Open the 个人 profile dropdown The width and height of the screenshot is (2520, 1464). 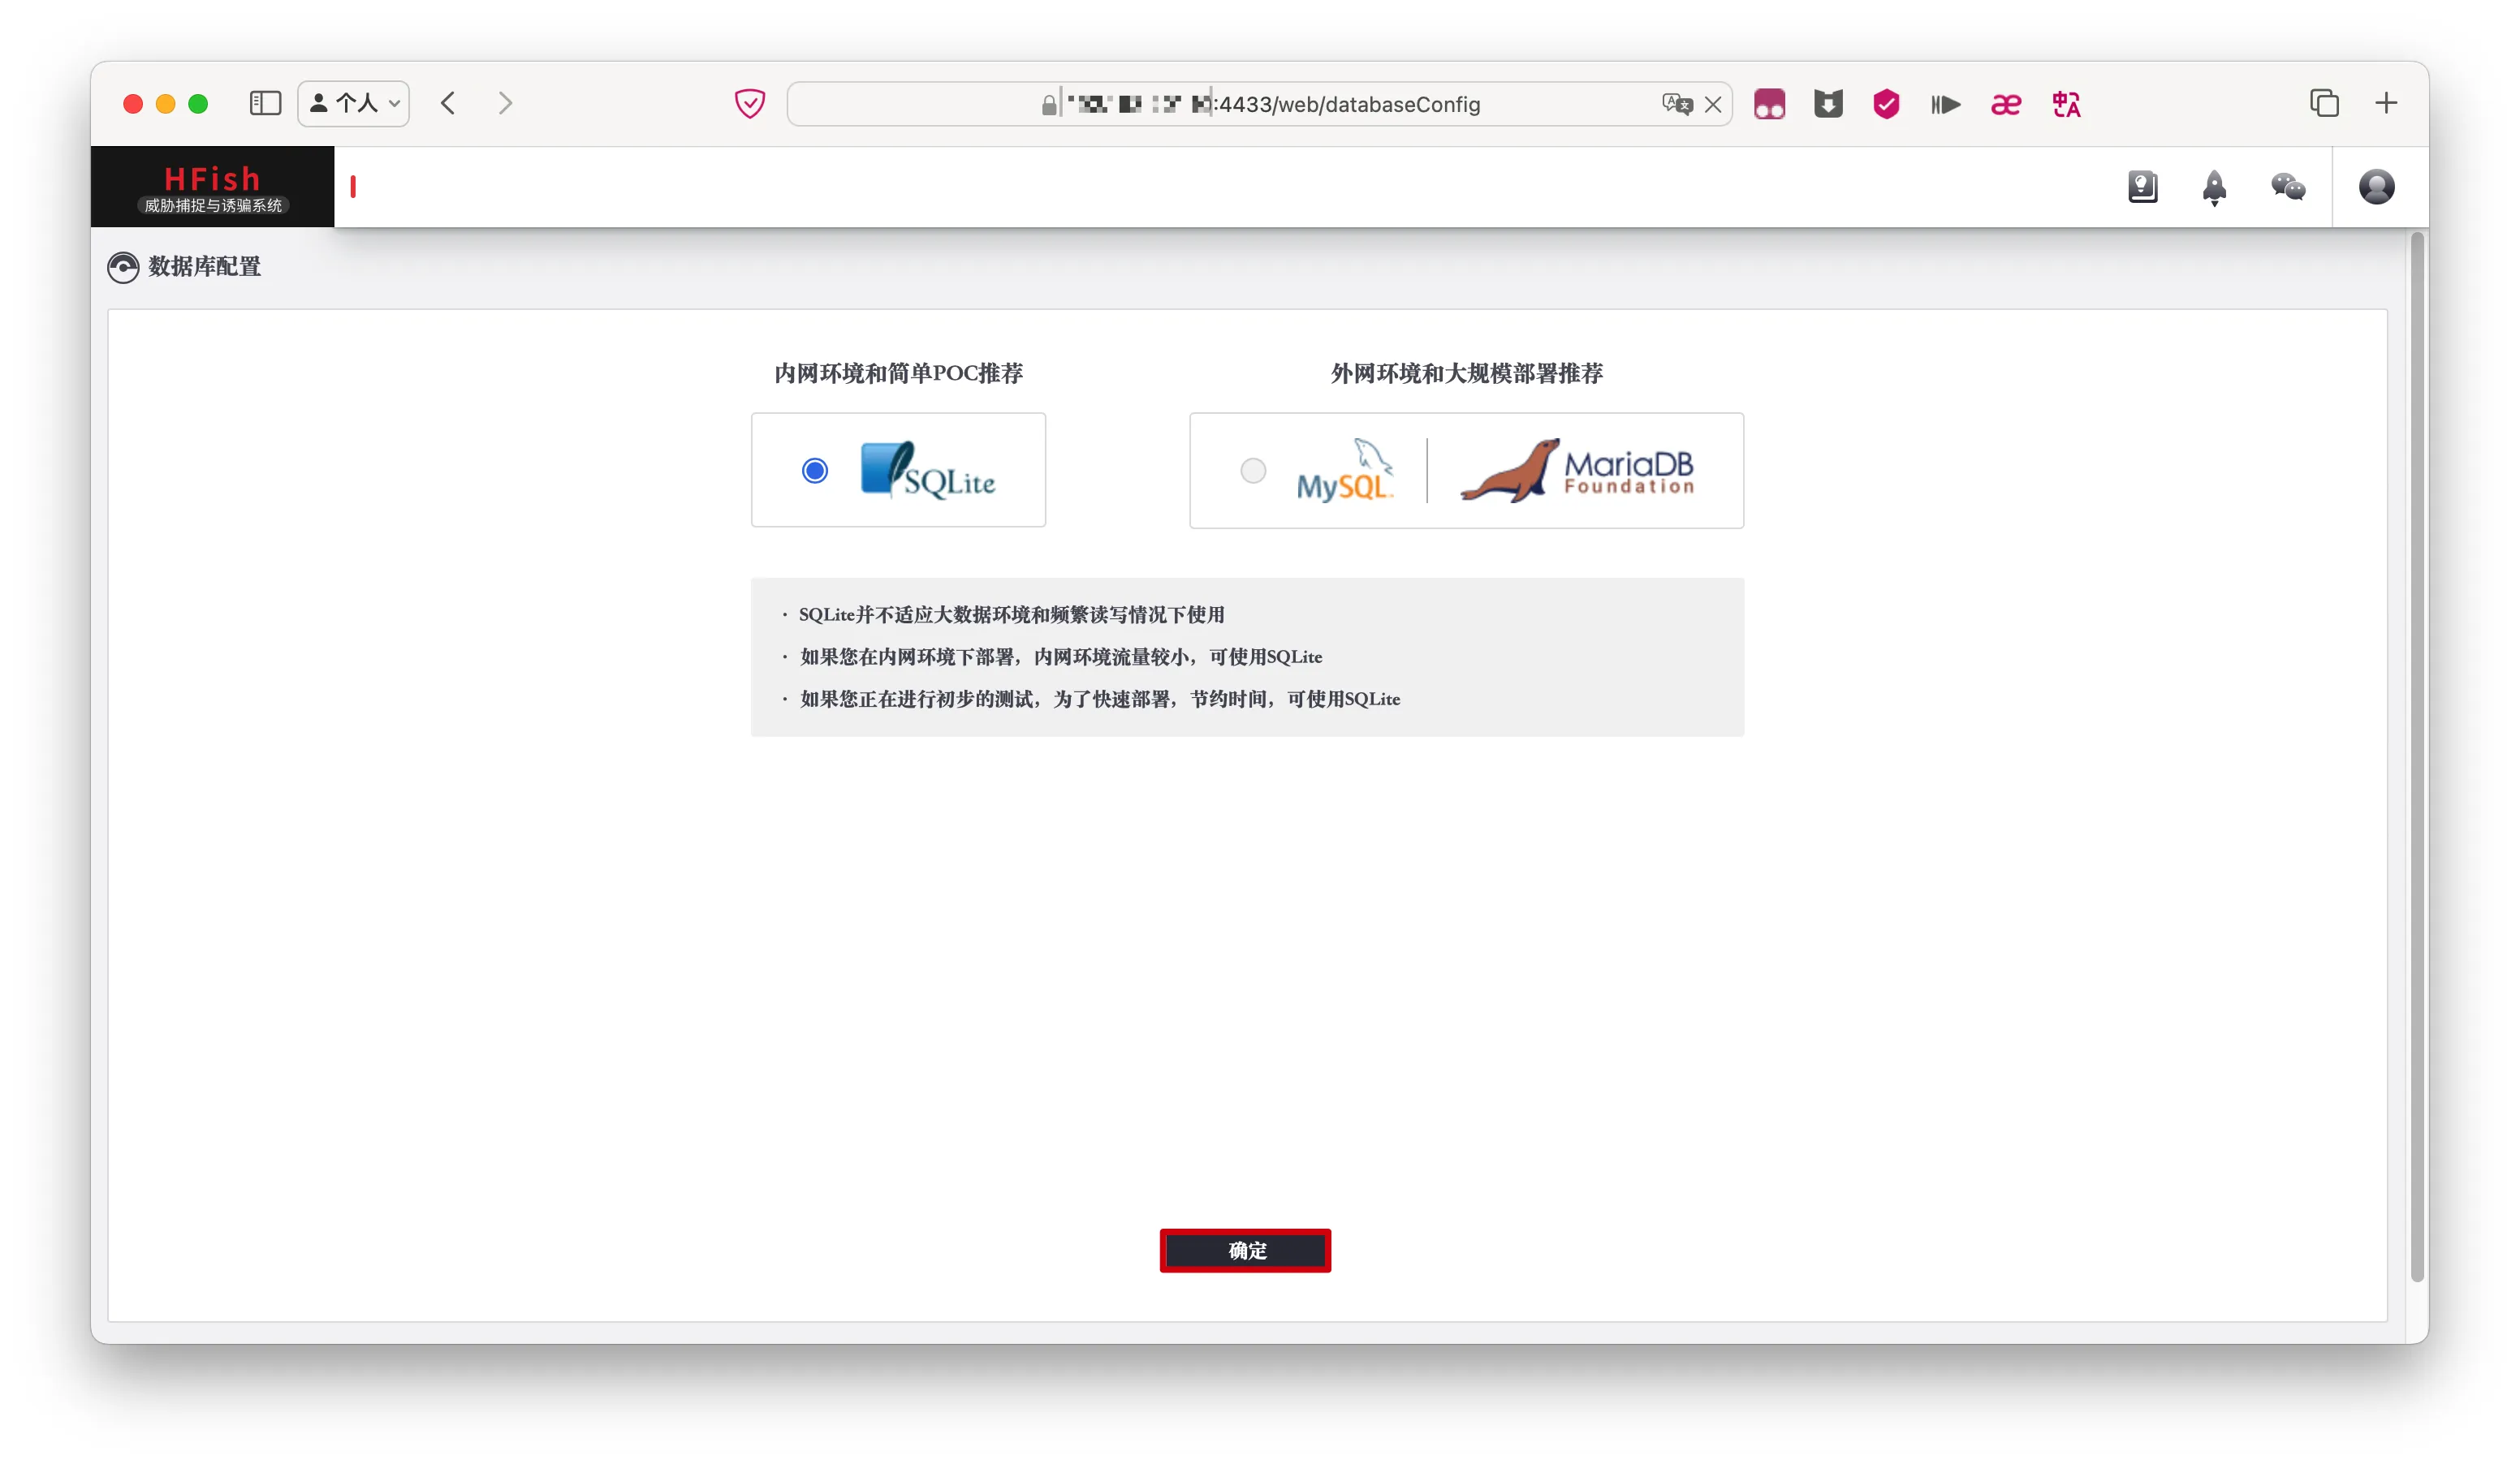[x=353, y=103]
